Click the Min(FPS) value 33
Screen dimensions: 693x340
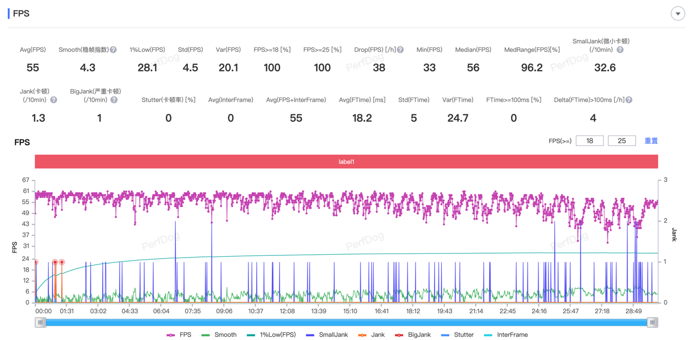click(429, 68)
